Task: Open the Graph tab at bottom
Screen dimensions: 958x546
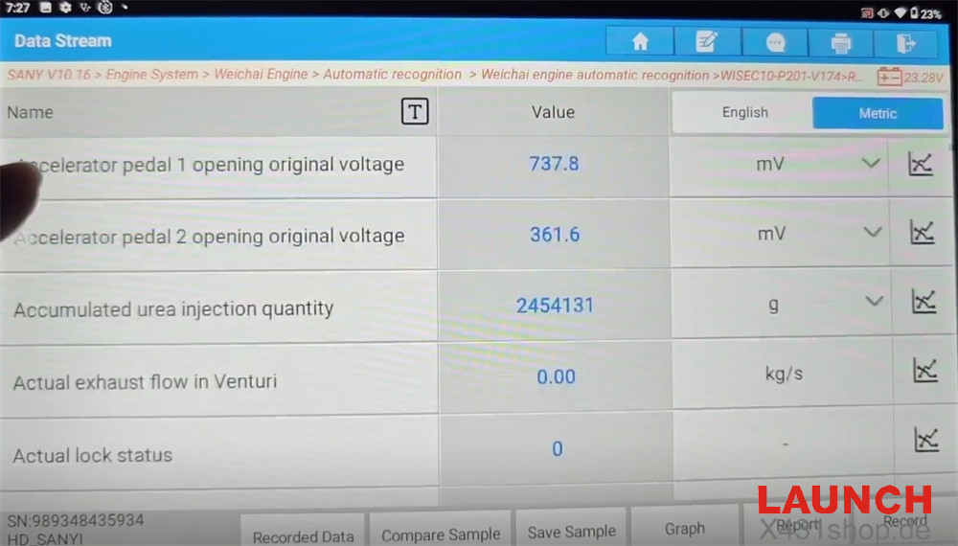Action: (684, 528)
